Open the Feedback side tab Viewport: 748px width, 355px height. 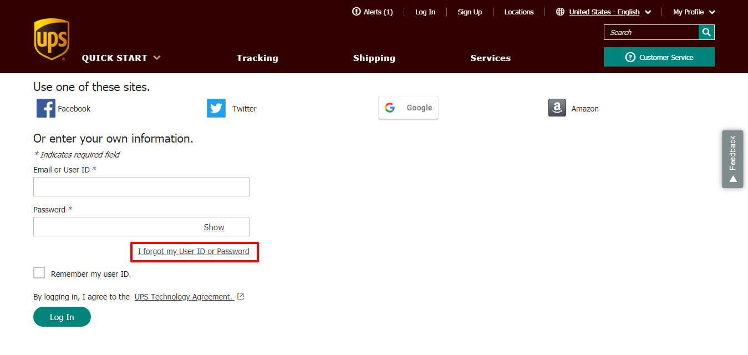pyautogui.click(x=732, y=159)
